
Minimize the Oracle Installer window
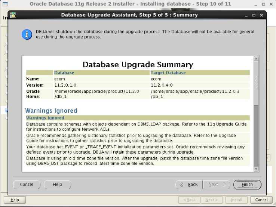(x=256, y=4)
